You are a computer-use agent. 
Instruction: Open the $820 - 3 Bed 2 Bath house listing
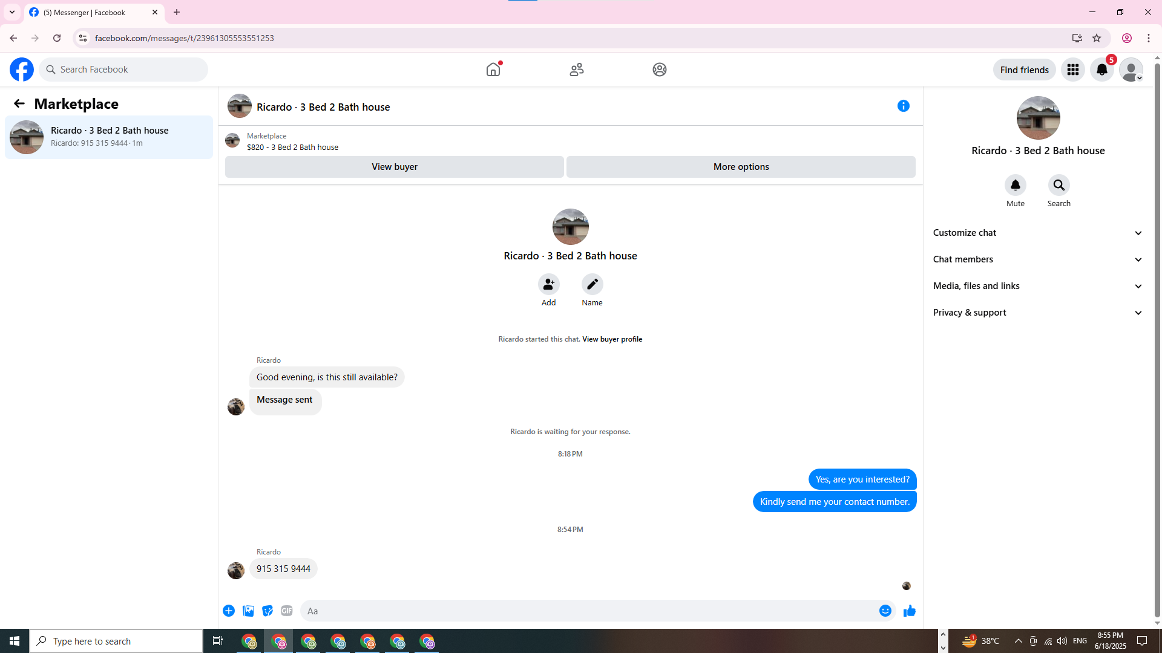tap(292, 147)
